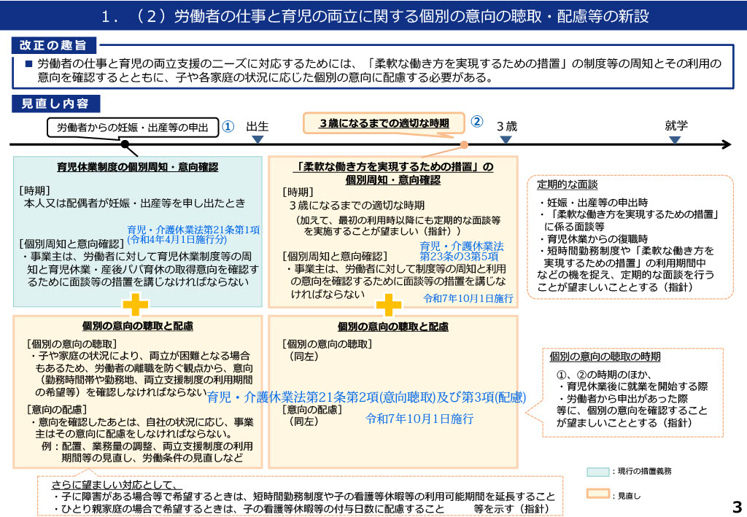The image size is (747, 517).
Task: Click the 定期的な面談 box heading
Action: coord(567,184)
